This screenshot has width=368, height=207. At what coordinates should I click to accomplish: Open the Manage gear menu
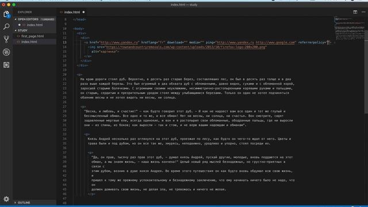point(6,199)
